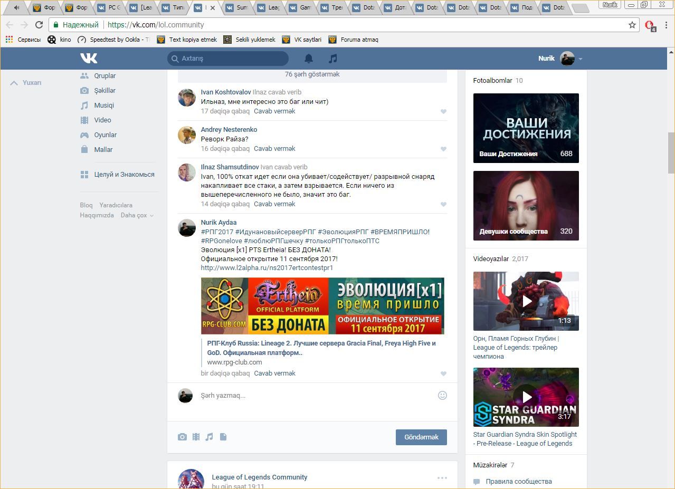This screenshot has height=489, width=675.
Task: Attach a photo with camera icon
Action: (182, 437)
